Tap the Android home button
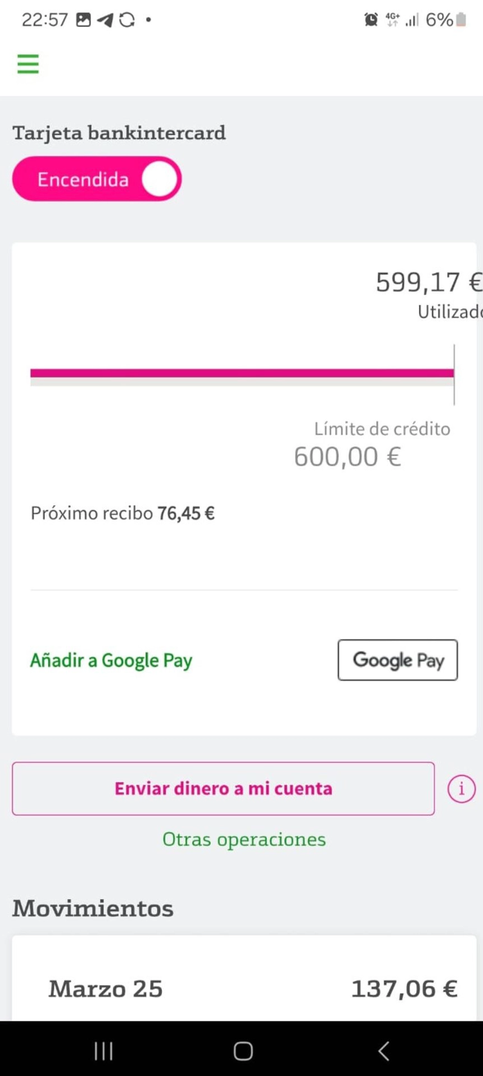The width and height of the screenshot is (483, 1076). (x=243, y=1051)
